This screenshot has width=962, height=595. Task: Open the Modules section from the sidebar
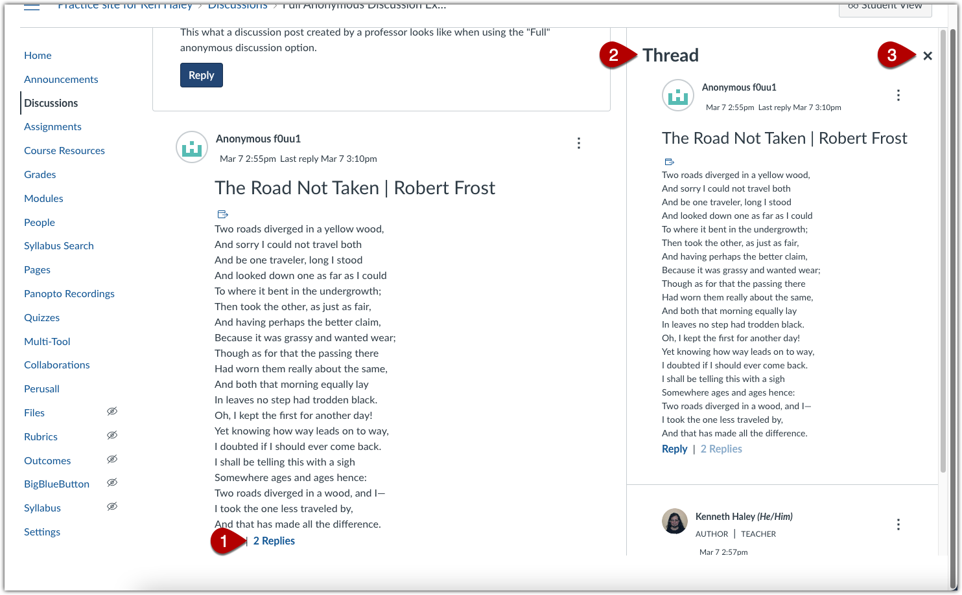43,198
